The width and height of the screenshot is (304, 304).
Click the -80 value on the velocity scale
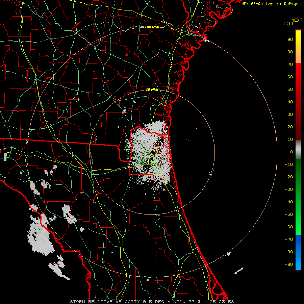(289, 252)
